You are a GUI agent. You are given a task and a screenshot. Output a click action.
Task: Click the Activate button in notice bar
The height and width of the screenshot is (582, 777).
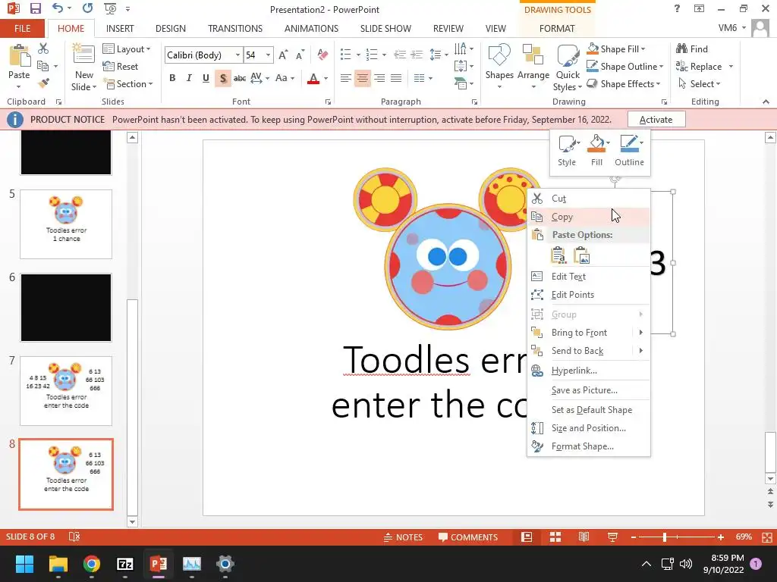[656, 119]
